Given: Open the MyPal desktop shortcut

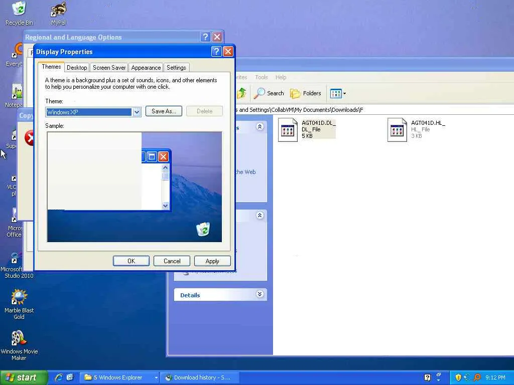Looking at the screenshot, I should pos(58,14).
